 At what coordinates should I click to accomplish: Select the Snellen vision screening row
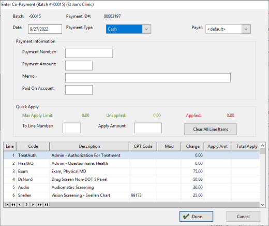(x=131, y=195)
